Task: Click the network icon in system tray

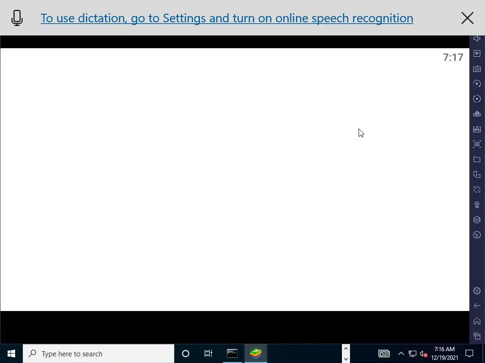Action: (x=413, y=354)
